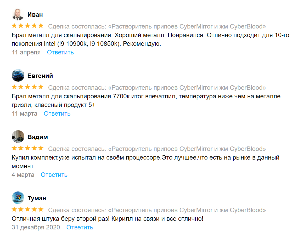Click Tuman's Windows logo avatar

point(18,198)
